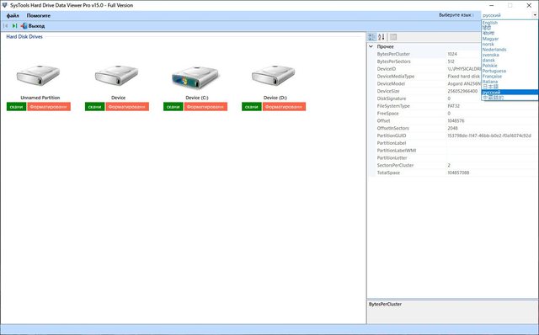Open the Помогите menu

[x=39, y=15]
